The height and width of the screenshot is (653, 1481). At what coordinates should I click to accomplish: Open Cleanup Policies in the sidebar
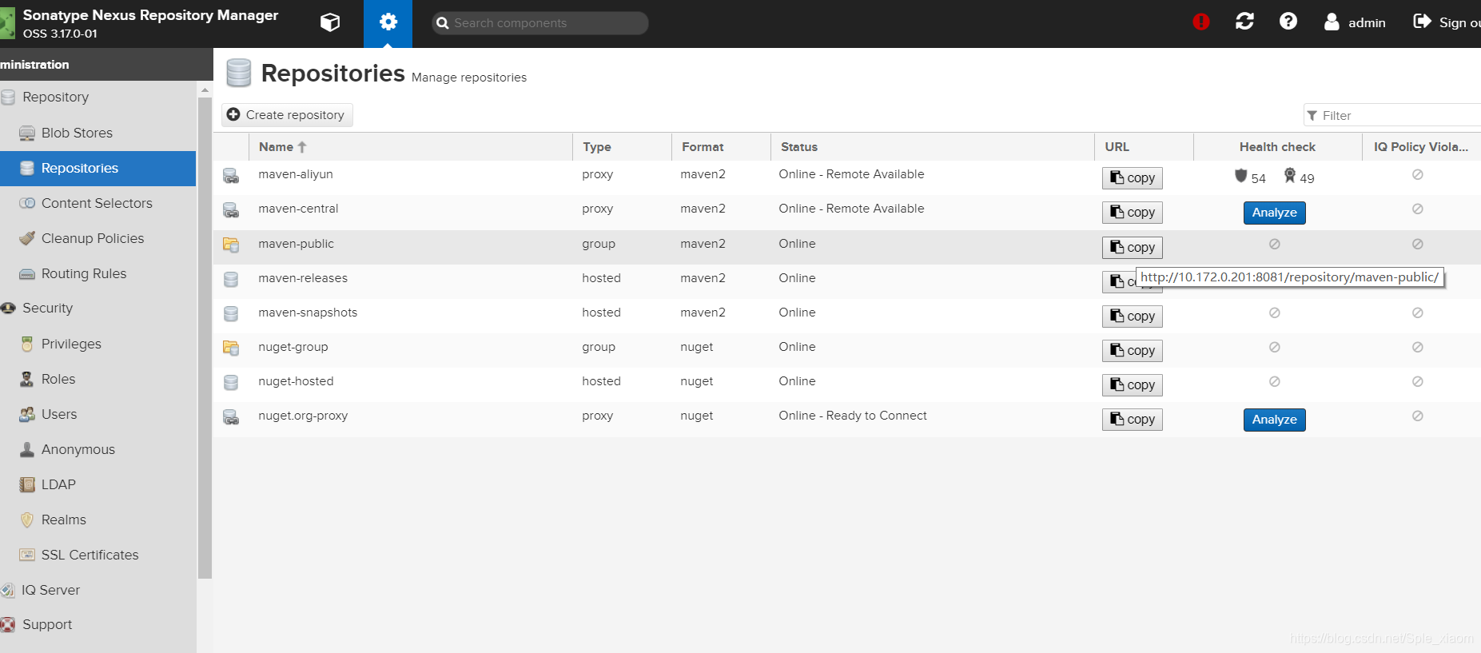tap(98, 238)
